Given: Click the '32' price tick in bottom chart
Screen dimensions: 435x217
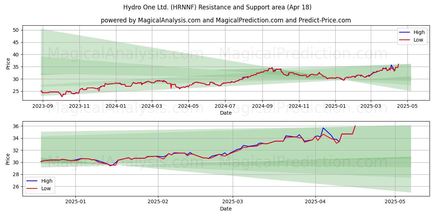Looking at the screenshot, I should click(x=16, y=150).
